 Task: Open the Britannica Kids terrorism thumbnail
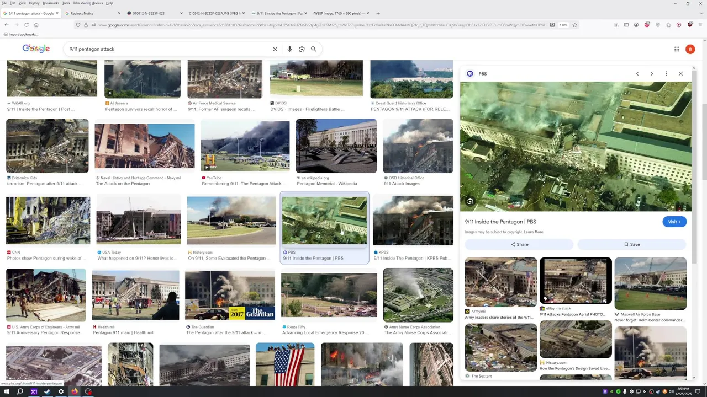(x=47, y=146)
